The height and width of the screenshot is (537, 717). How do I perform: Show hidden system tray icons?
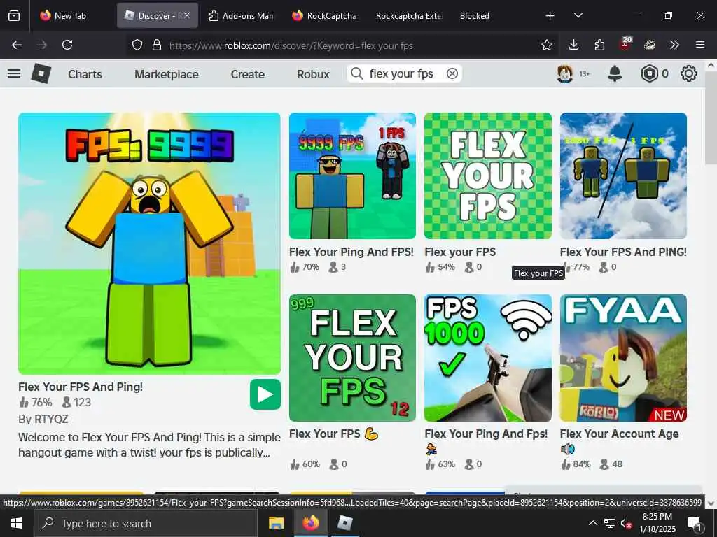[x=592, y=523]
